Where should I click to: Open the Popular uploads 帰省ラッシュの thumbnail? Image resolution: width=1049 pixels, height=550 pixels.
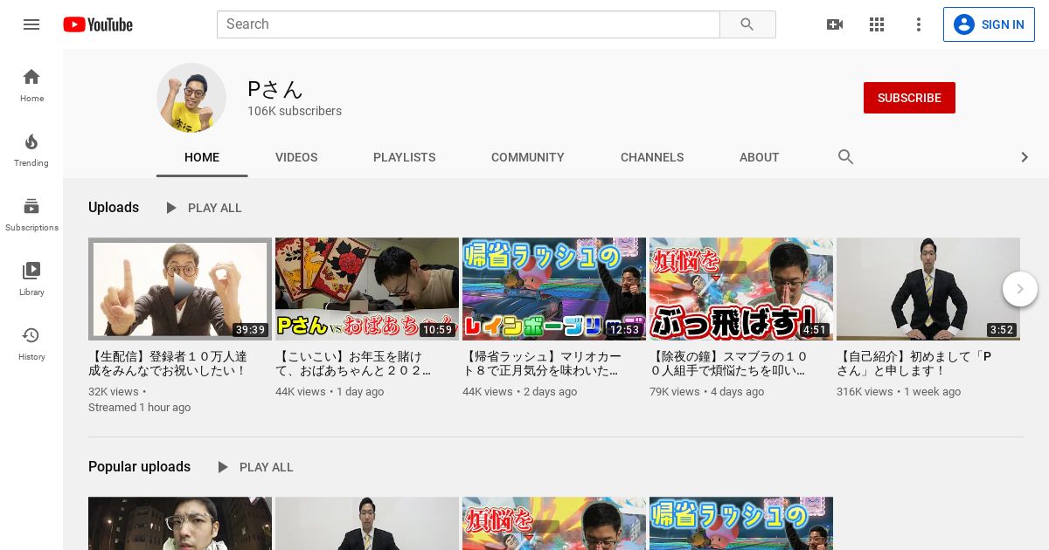[x=741, y=523]
